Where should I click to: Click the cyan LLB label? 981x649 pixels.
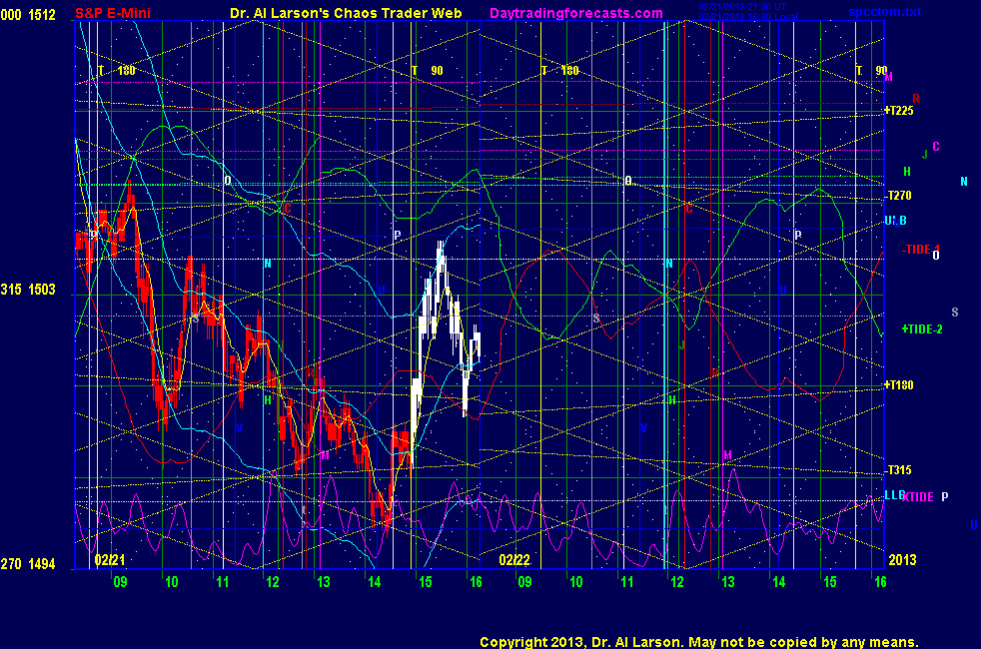click(894, 495)
